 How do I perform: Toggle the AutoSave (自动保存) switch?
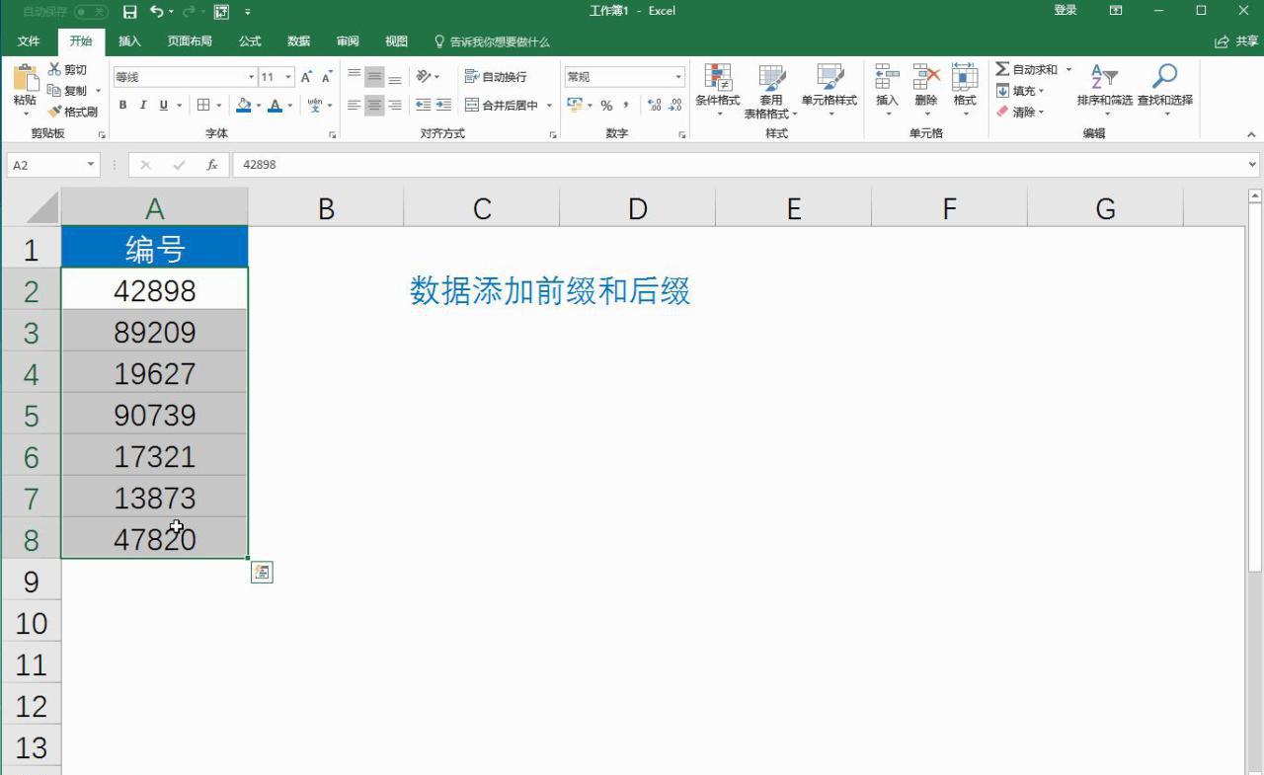[x=91, y=12]
